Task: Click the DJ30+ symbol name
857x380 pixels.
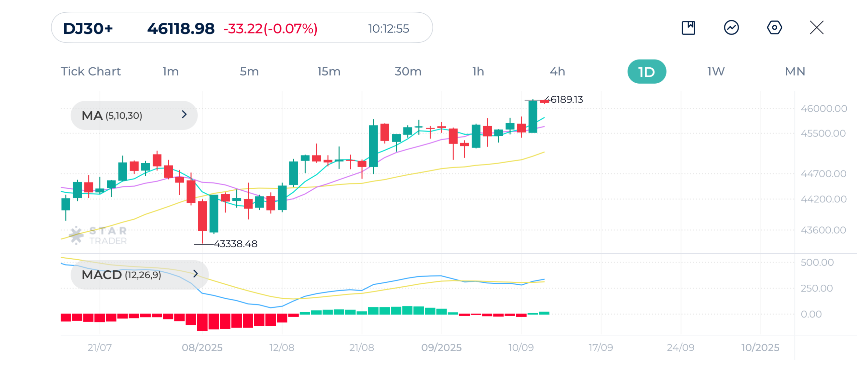Action: [x=88, y=29]
